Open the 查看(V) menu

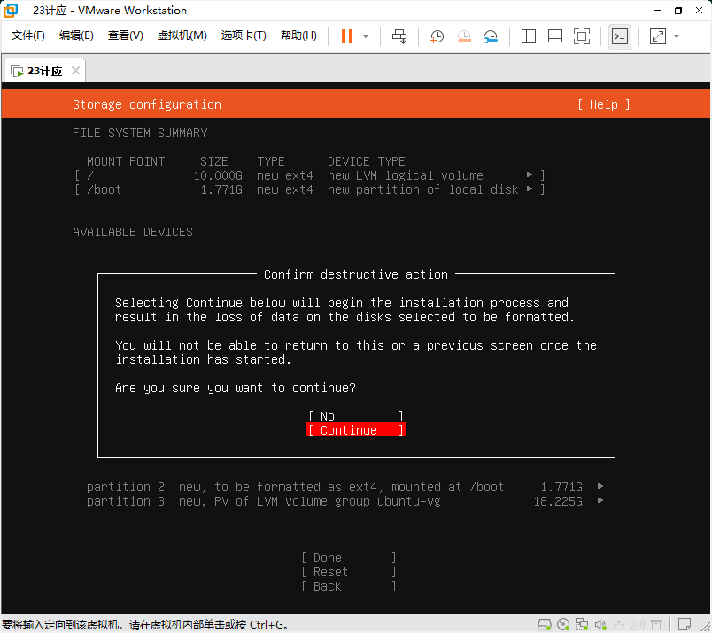(x=126, y=35)
